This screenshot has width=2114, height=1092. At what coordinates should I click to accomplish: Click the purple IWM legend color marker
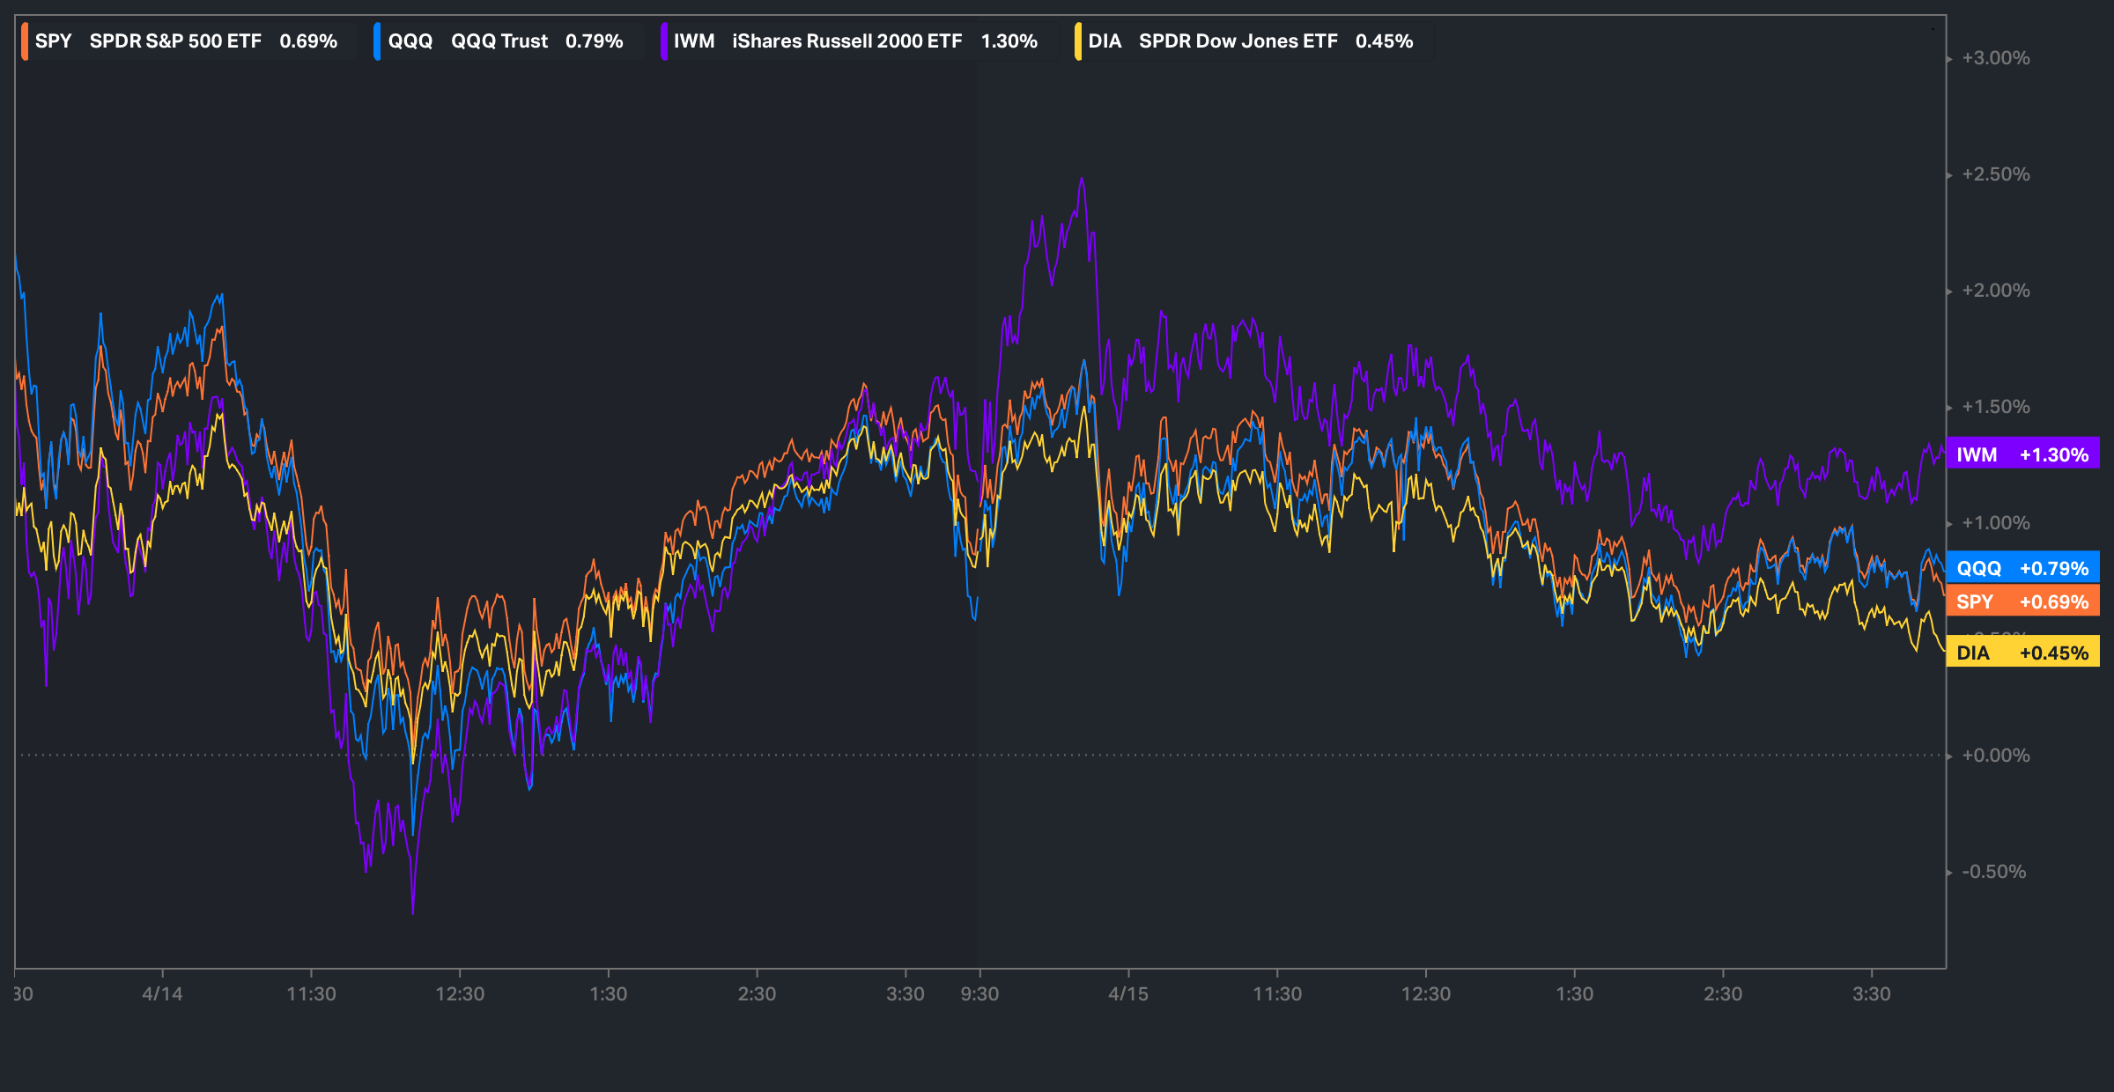(663, 41)
